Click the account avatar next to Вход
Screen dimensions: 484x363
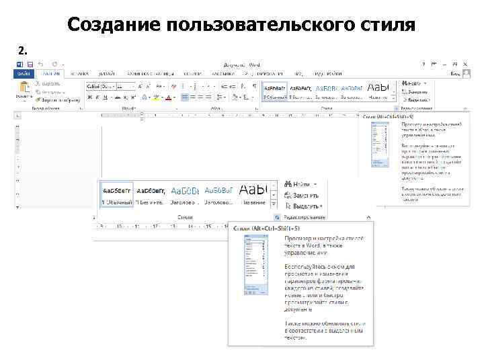click(x=466, y=74)
